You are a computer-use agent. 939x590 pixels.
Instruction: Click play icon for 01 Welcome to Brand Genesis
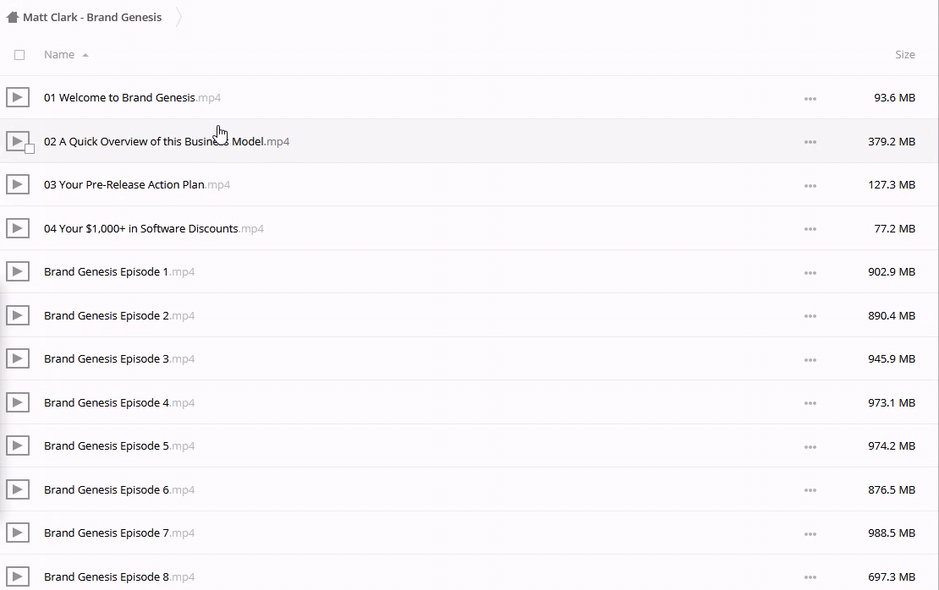[17, 97]
